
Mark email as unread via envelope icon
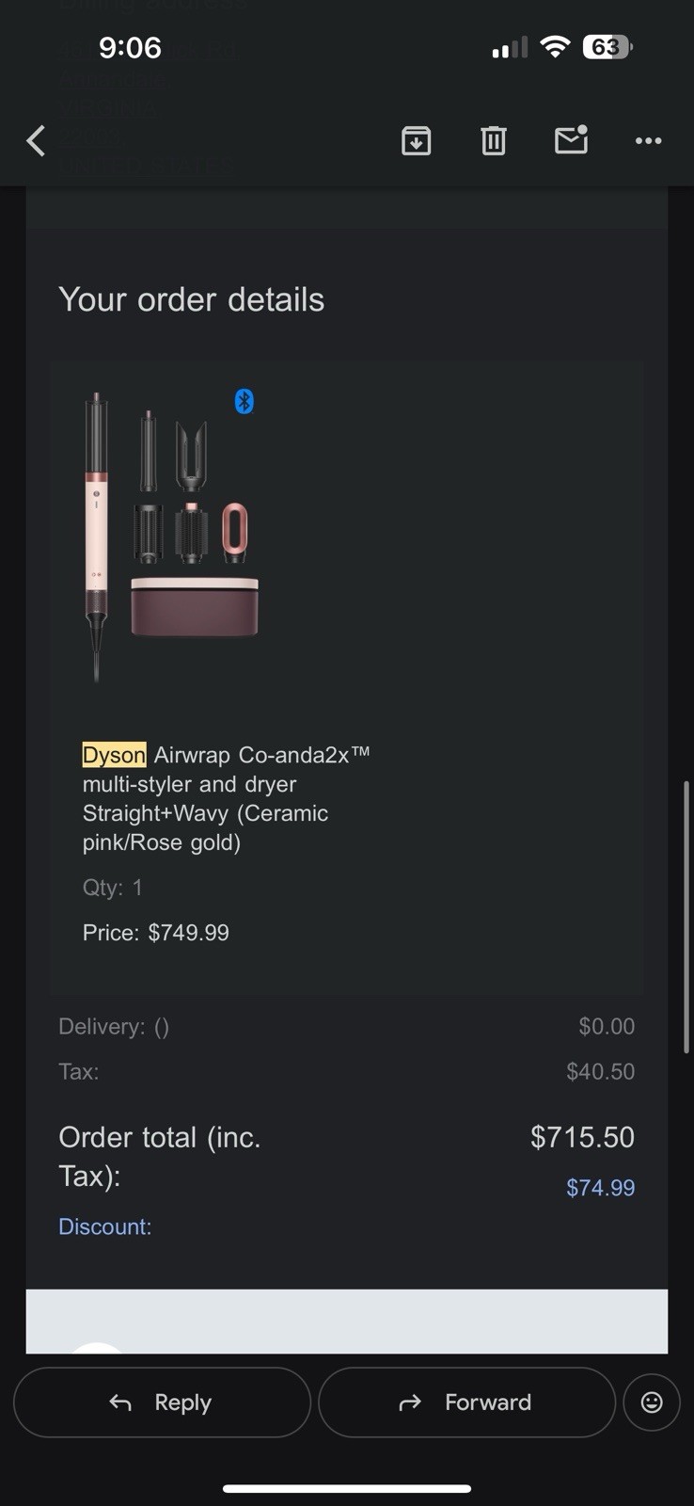click(571, 140)
